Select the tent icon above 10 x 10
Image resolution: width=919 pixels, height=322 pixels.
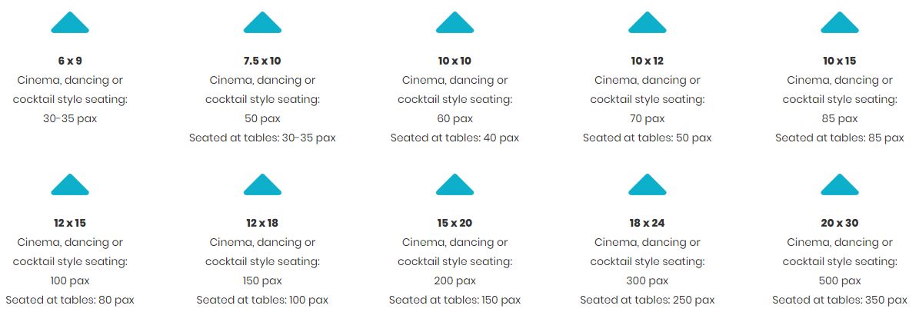[455, 22]
